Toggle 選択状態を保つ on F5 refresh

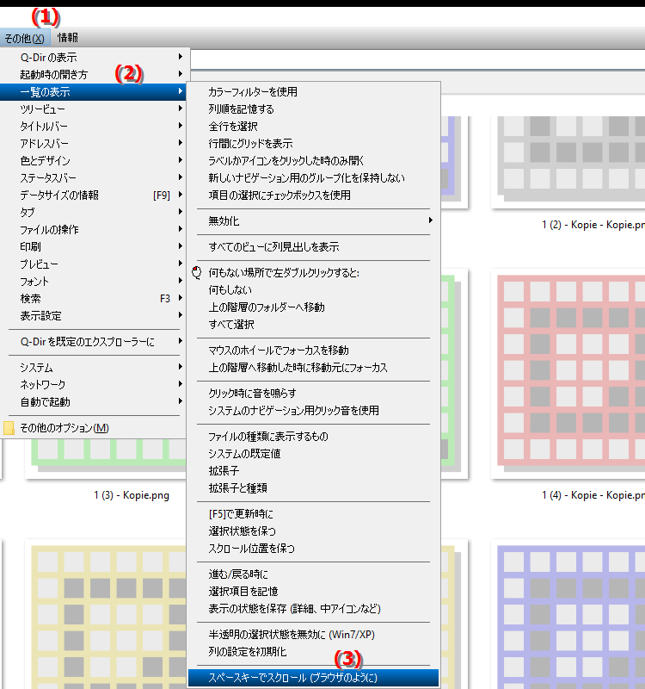(313, 531)
